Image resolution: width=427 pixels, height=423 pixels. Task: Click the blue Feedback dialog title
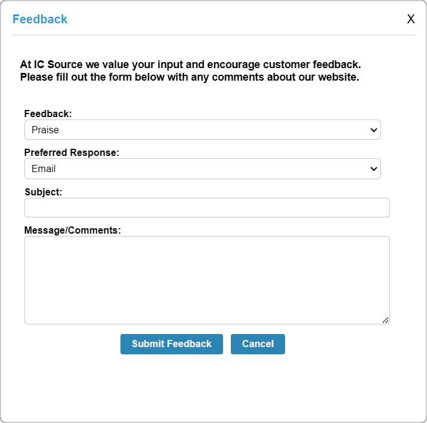tap(40, 19)
